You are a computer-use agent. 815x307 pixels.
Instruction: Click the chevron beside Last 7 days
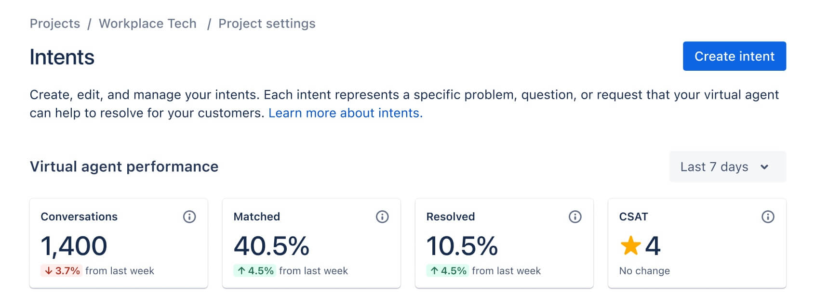(764, 167)
